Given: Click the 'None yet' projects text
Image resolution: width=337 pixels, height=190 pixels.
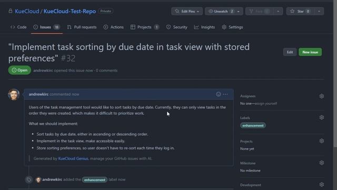Looking at the screenshot, I should [247, 149].
